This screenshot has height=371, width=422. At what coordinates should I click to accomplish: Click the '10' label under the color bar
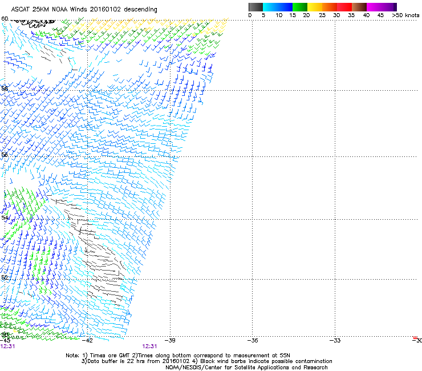point(279,15)
